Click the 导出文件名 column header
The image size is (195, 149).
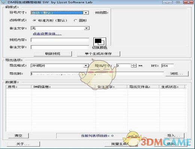[143, 87]
